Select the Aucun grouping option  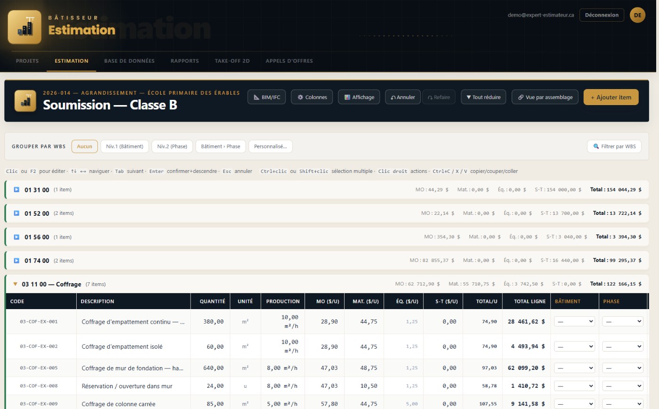[85, 146]
